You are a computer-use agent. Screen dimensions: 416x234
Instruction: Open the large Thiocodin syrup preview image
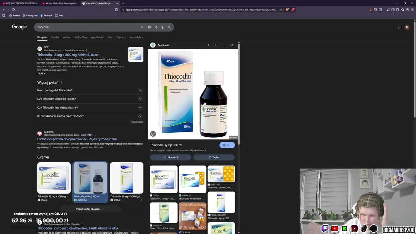pyautogui.click(x=193, y=94)
